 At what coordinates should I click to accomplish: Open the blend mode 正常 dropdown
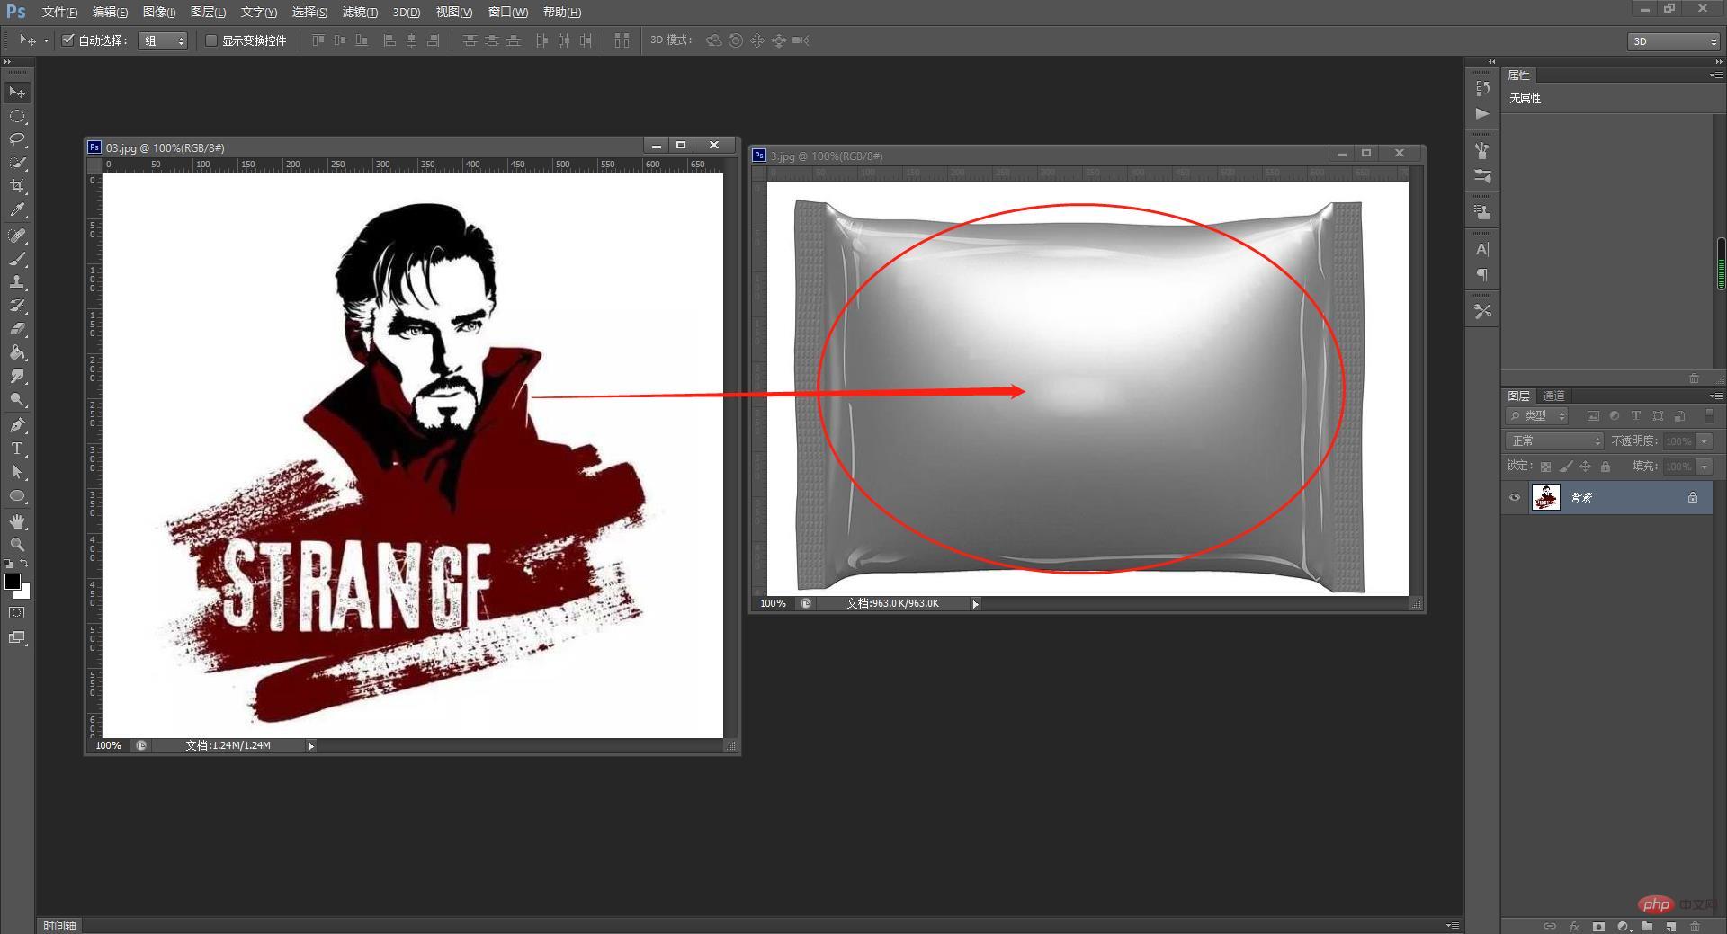(1555, 440)
